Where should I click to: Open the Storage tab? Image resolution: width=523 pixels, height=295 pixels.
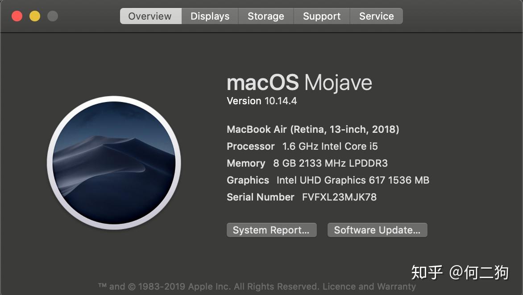[266, 16]
